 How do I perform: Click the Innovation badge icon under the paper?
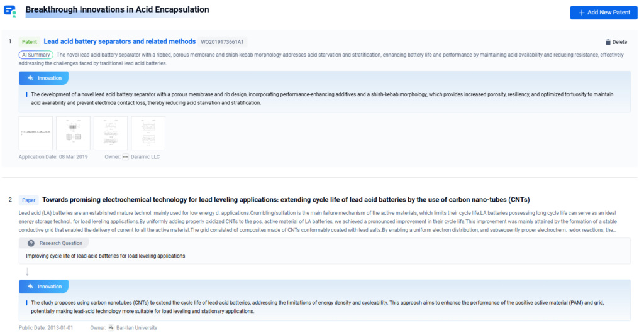(x=29, y=287)
